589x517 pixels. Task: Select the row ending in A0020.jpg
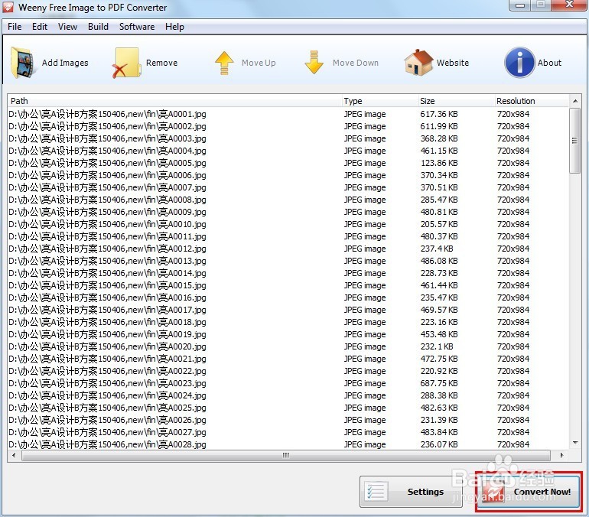[288, 346]
